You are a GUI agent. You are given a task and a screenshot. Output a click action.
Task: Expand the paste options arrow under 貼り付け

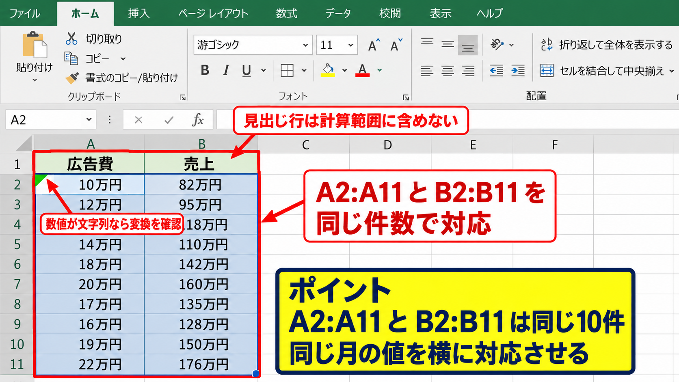(35, 80)
